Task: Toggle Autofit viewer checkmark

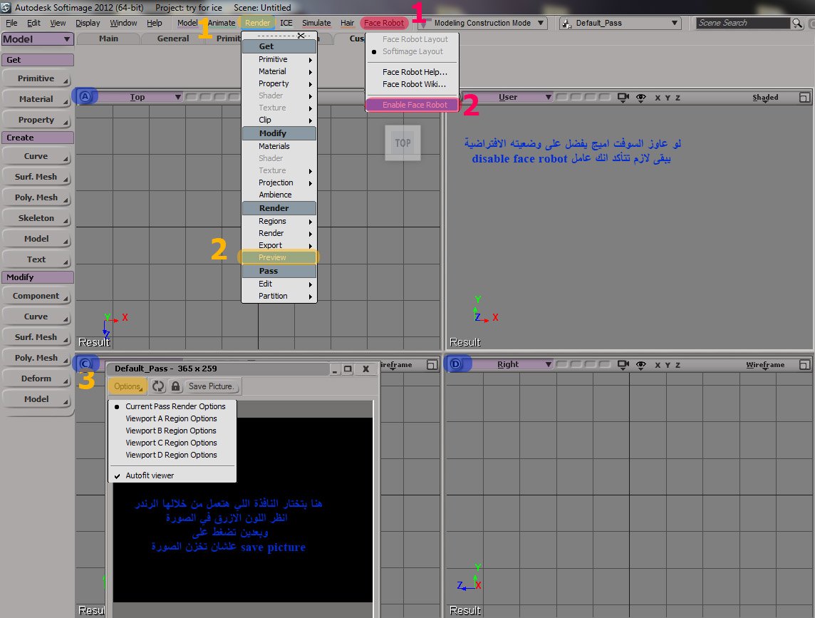Action: pos(150,475)
